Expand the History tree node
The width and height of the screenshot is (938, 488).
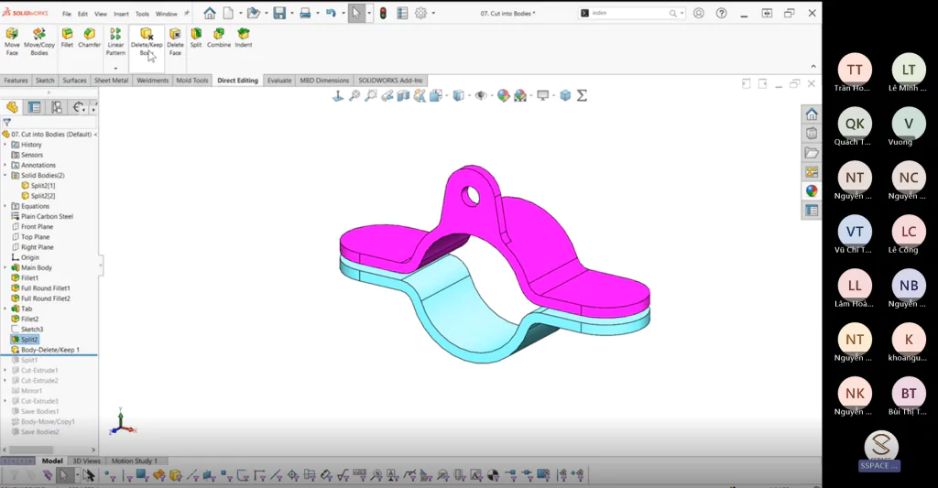[5, 145]
